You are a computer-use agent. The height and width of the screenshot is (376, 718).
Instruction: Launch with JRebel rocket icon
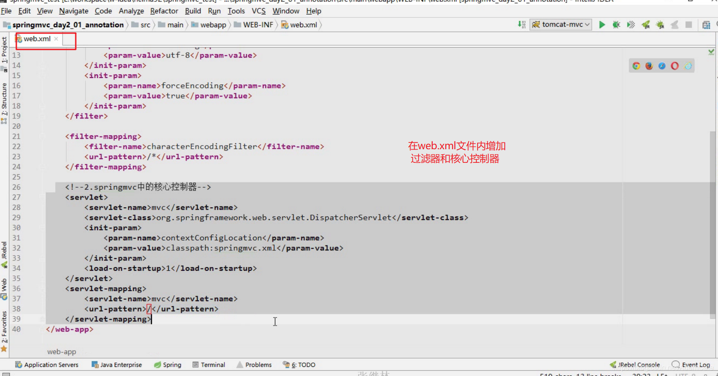pyautogui.click(x=646, y=25)
